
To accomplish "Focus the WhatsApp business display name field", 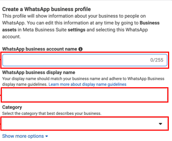I will click(85, 95).
